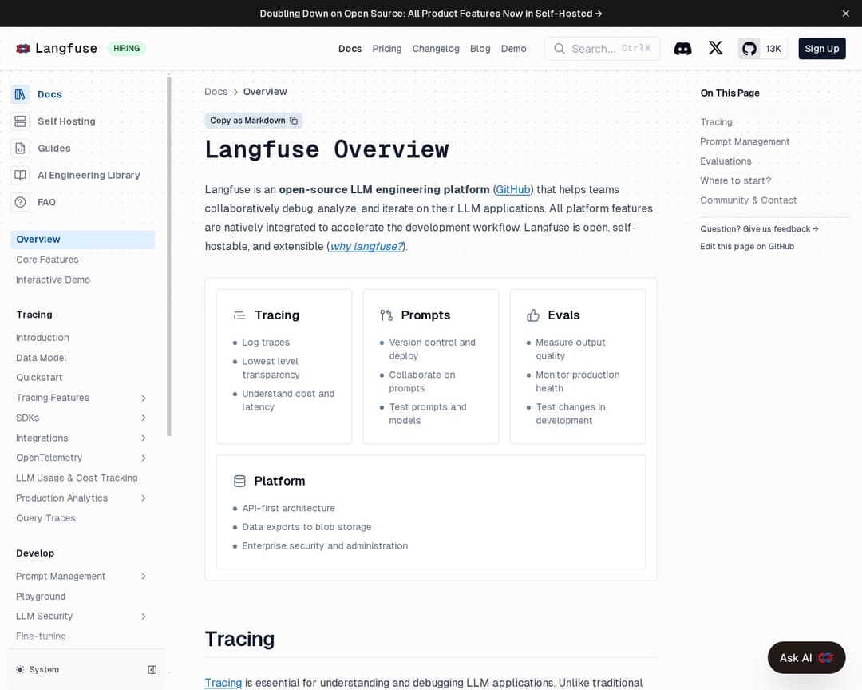Select Core Features in sidebar
This screenshot has width=862, height=690.
(47, 260)
